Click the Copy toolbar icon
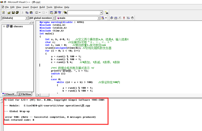The height and width of the screenshot is (131, 202). [27, 13]
